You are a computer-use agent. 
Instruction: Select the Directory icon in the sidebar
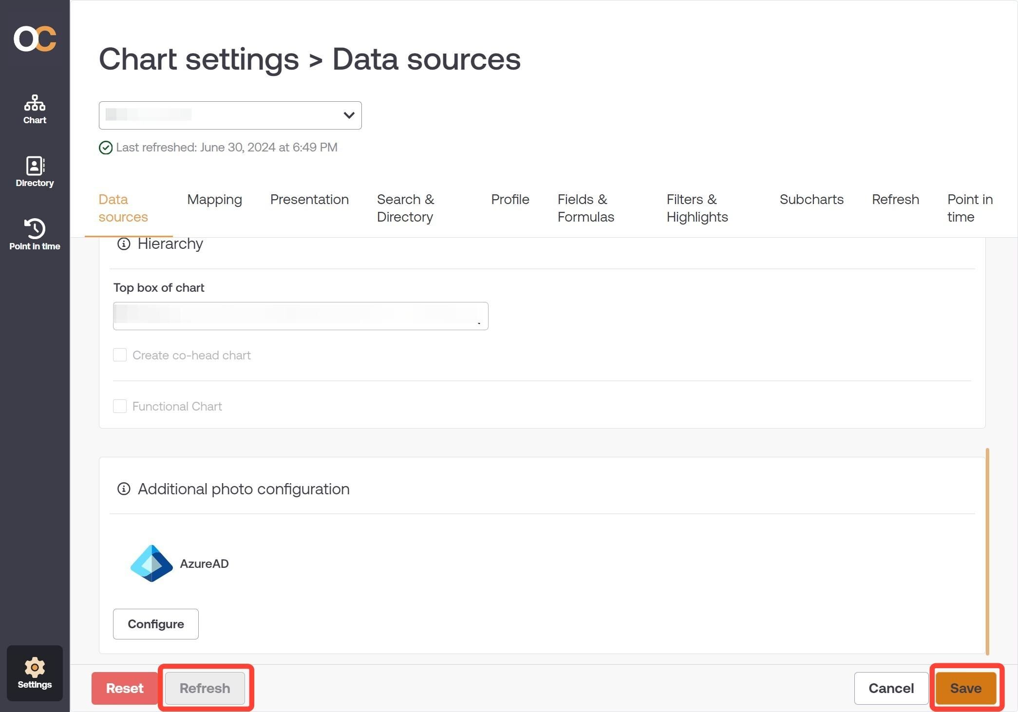pyautogui.click(x=34, y=171)
